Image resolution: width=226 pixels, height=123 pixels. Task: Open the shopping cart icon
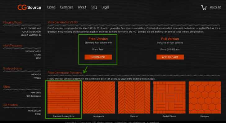(x=204, y=7)
